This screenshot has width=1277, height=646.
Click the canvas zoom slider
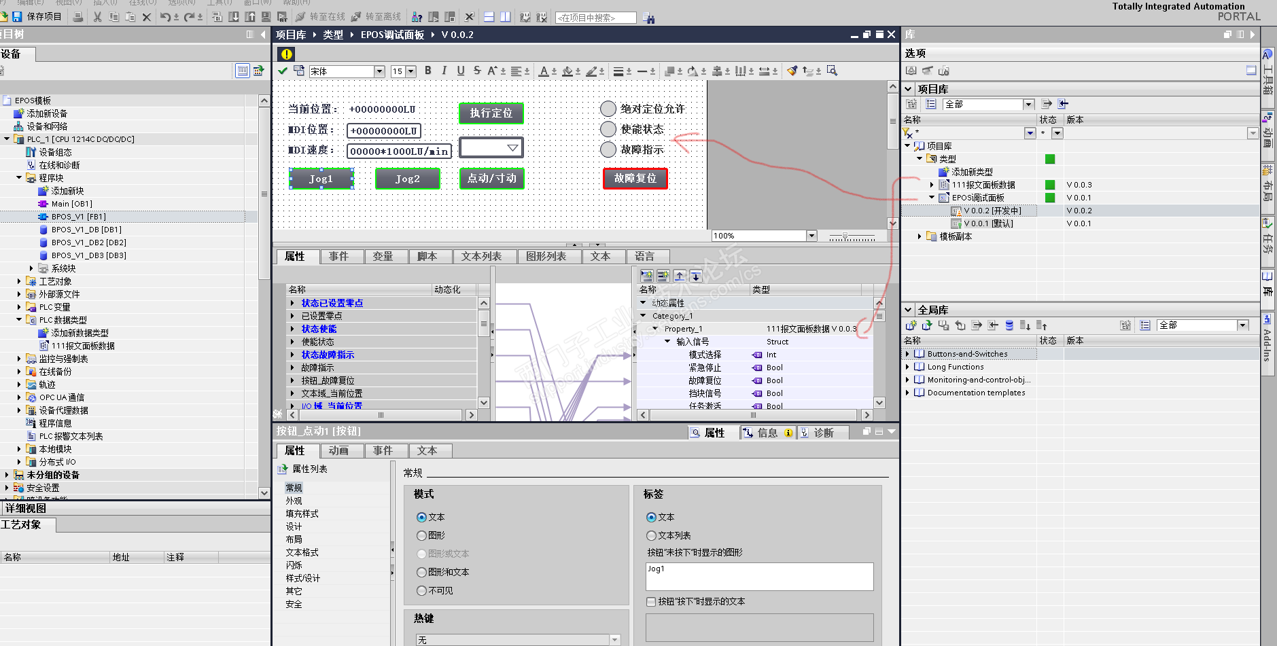[845, 236]
